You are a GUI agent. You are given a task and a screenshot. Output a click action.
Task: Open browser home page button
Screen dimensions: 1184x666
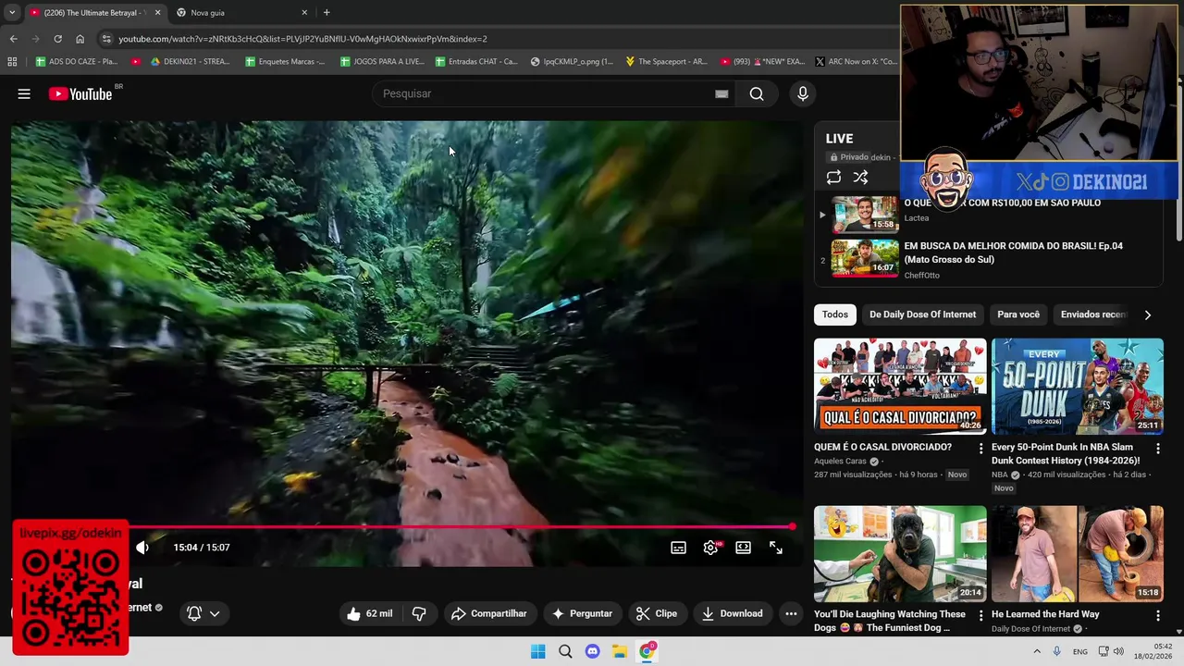click(x=80, y=39)
